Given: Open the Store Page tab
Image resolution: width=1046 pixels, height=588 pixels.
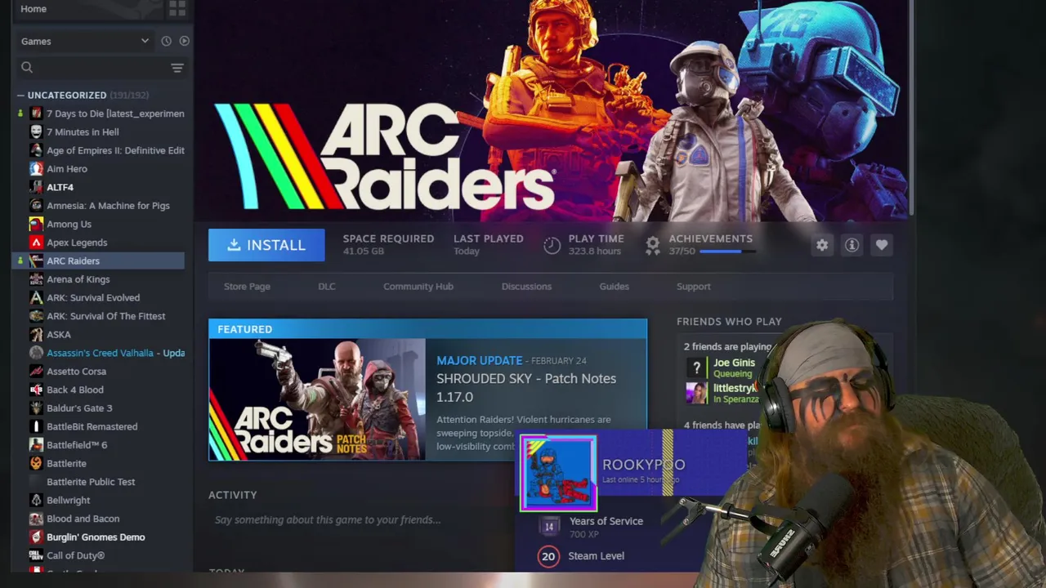Looking at the screenshot, I should (x=247, y=287).
